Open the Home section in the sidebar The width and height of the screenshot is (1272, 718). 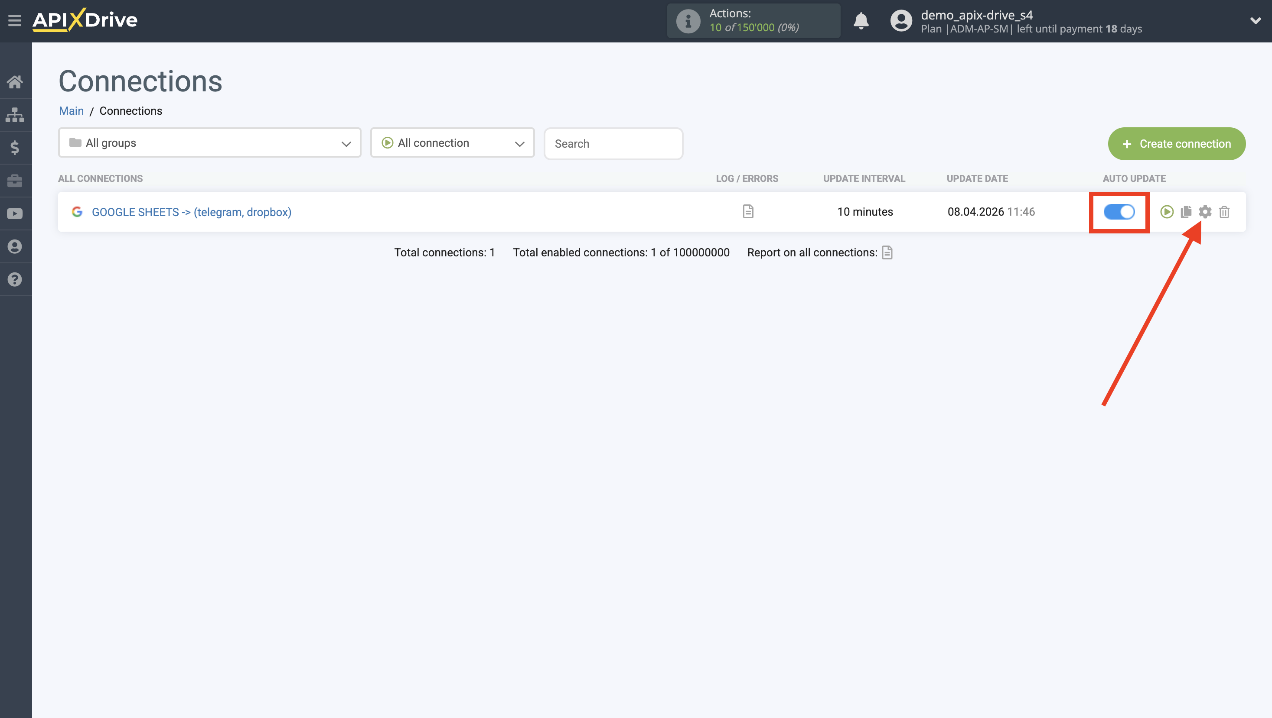tap(15, 82)
